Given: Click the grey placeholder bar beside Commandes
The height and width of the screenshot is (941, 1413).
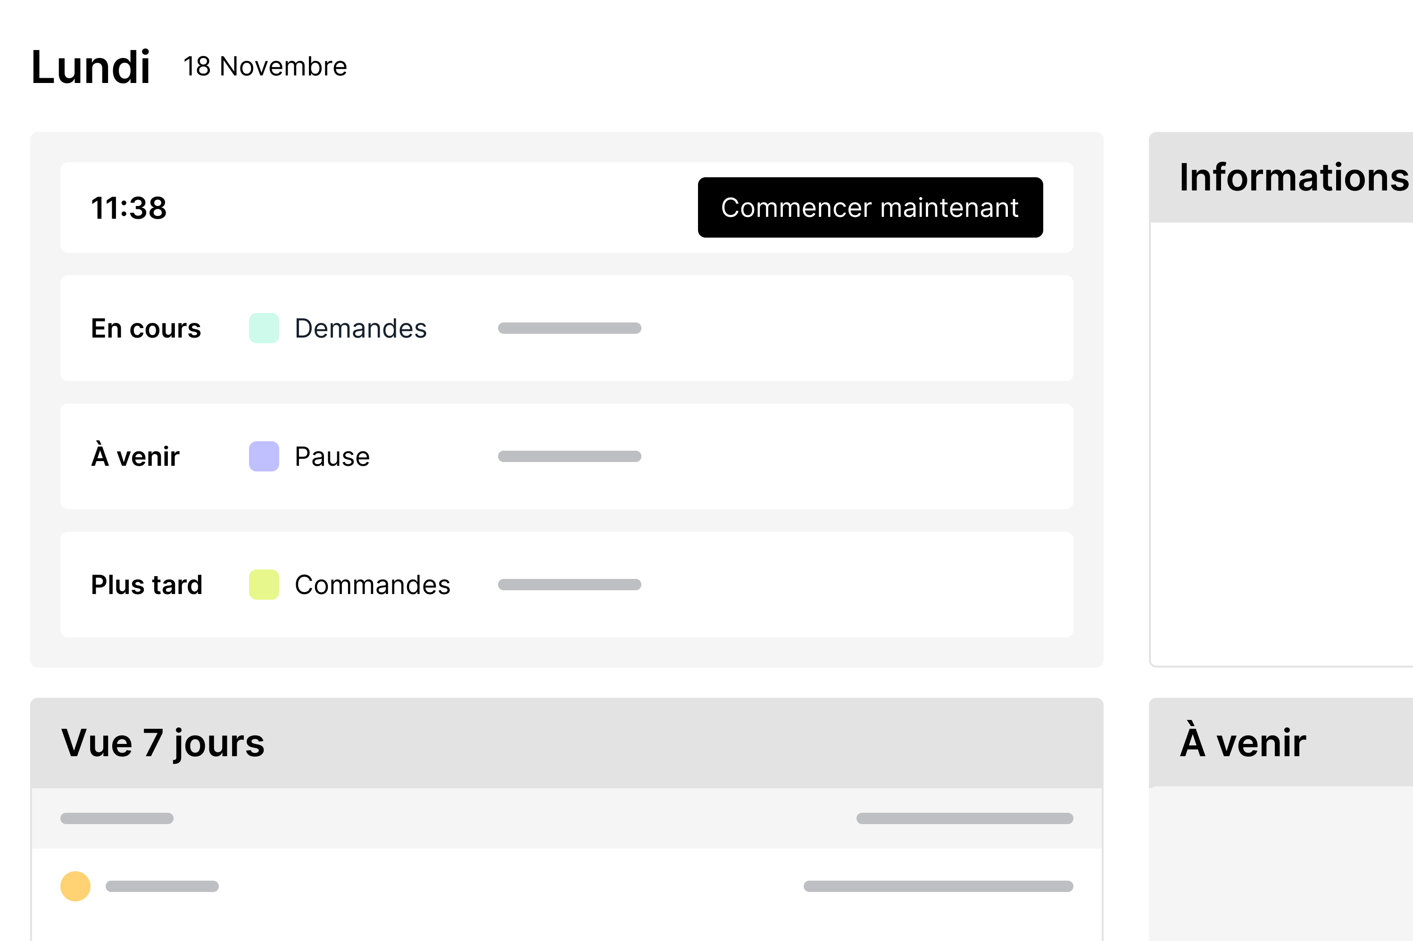Looking at the screenshot, I should [x=569, y=585].
